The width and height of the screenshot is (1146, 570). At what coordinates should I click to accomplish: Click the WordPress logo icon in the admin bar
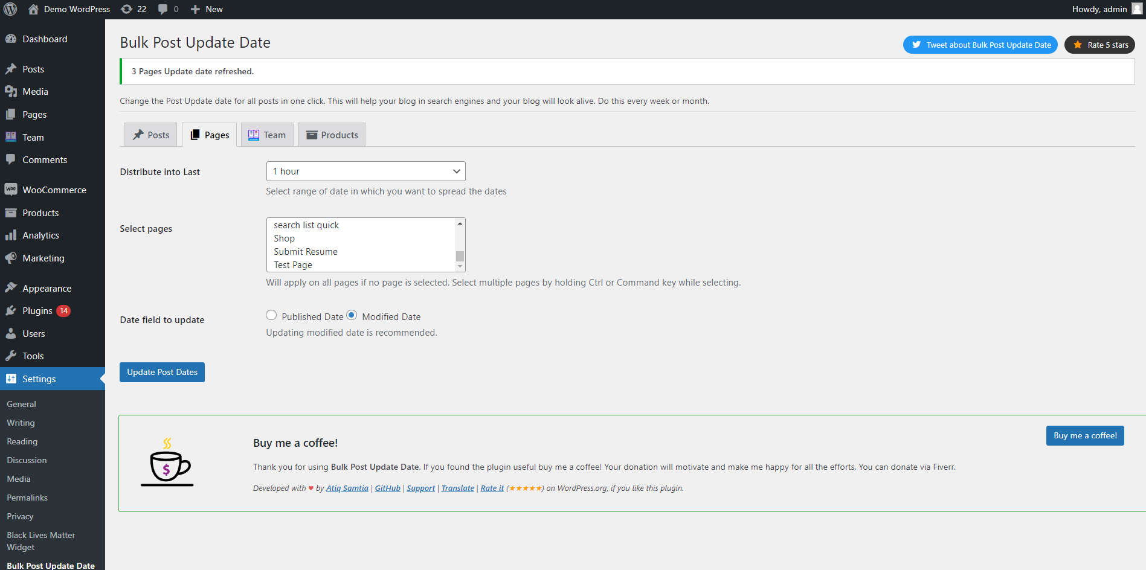10,9
